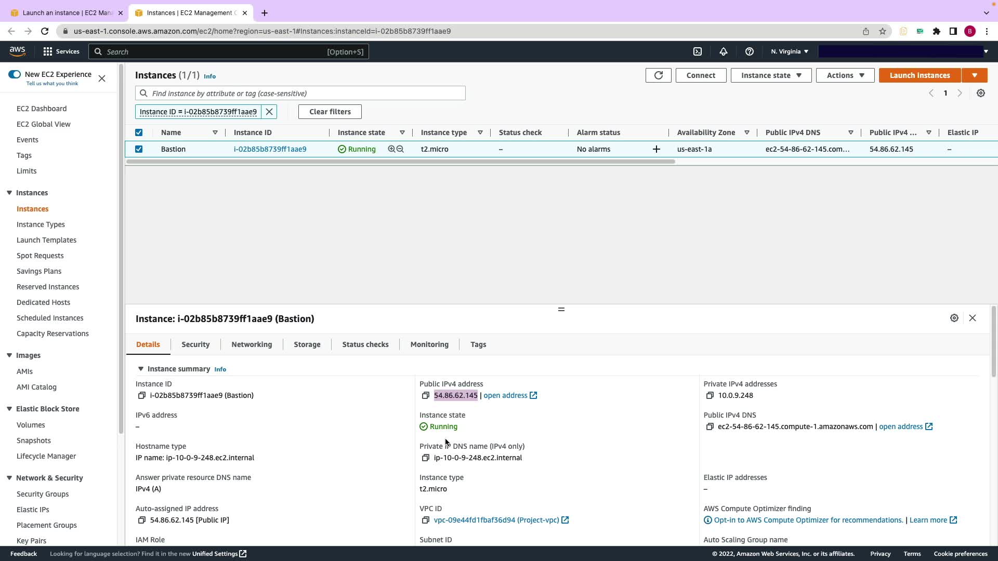Image resolution: width=998 pixels, height=561 pixels.
Task: Click the Clear filters button
Action: click(330, 112)
